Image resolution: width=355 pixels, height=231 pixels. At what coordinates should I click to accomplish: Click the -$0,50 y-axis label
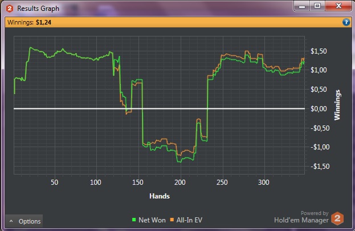pos(319,128)
